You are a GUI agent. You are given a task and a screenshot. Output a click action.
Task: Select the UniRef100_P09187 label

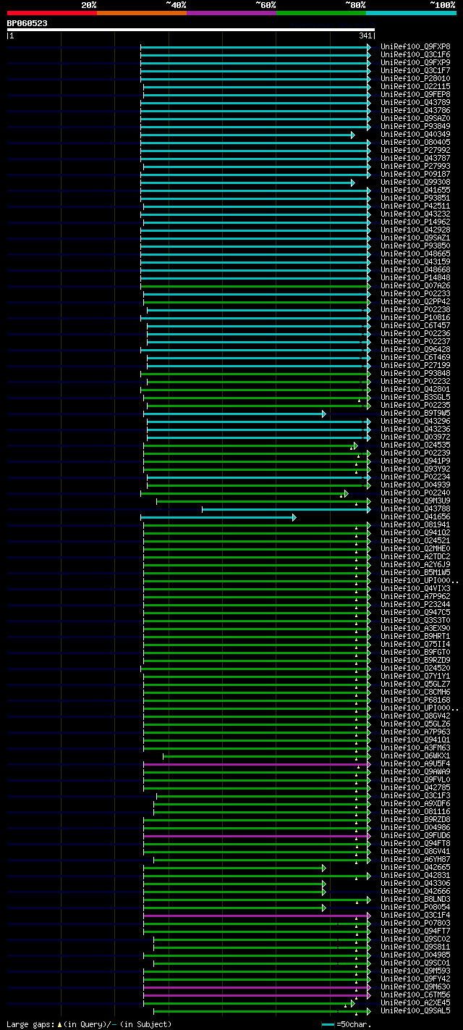(415, 175)
